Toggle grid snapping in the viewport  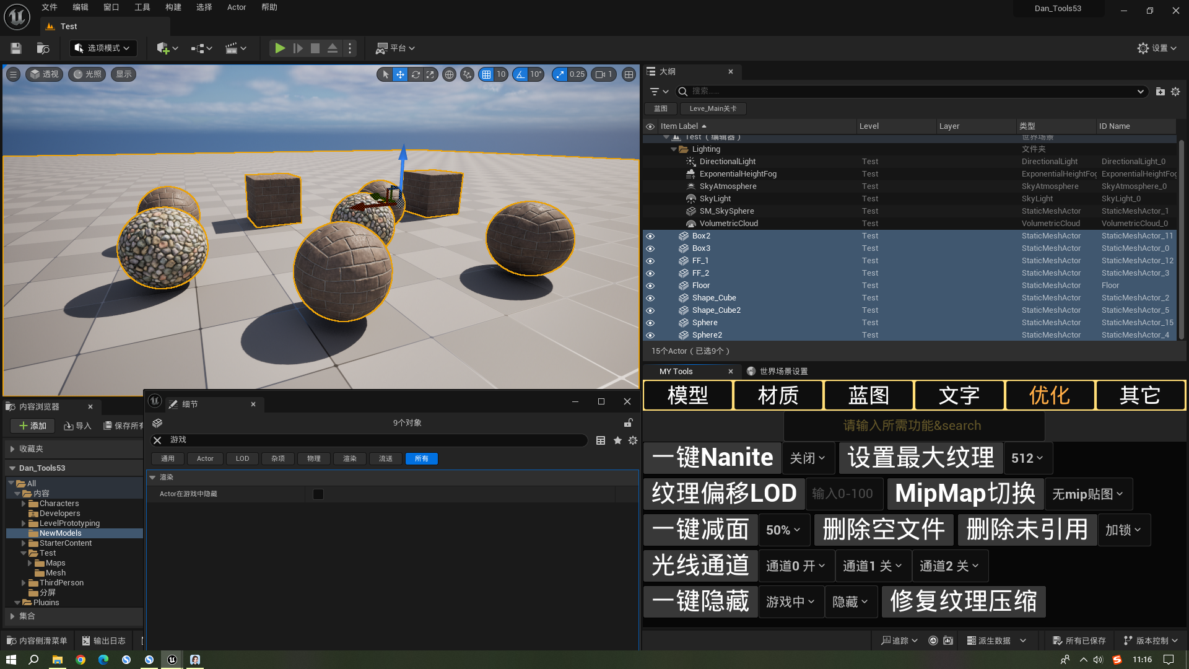[x=487, y=74]
